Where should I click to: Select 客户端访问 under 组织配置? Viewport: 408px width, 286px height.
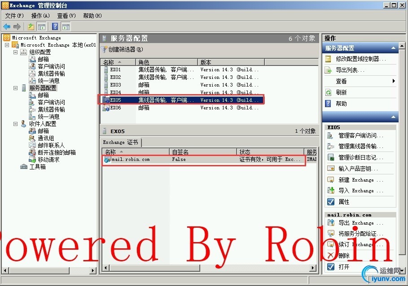(51, 66)
